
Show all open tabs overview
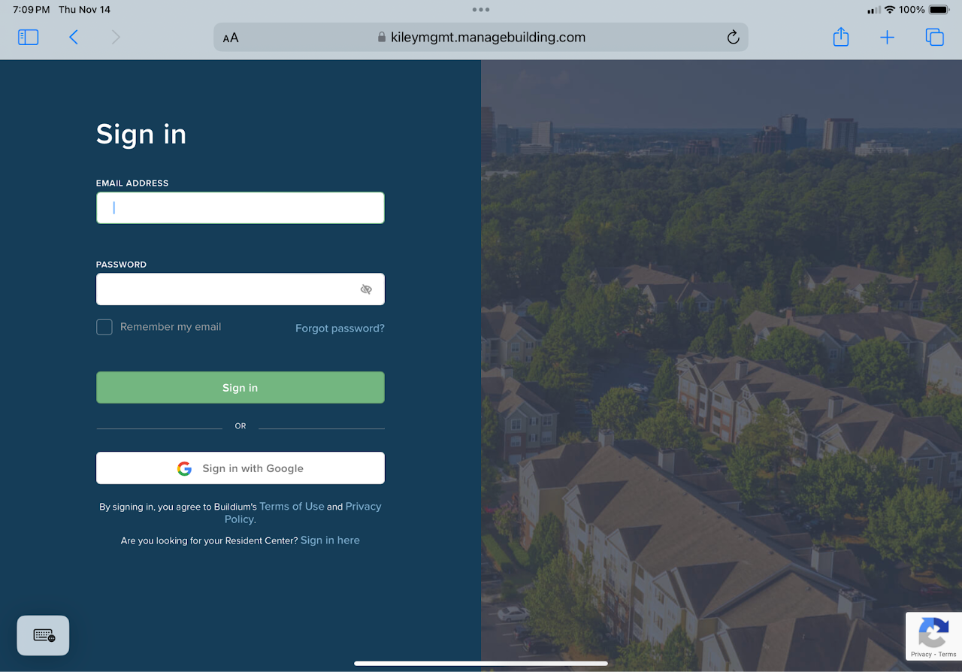click(934, 37)
